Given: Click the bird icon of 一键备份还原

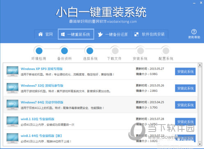Looking at the screenshot, I should [100, 34].
